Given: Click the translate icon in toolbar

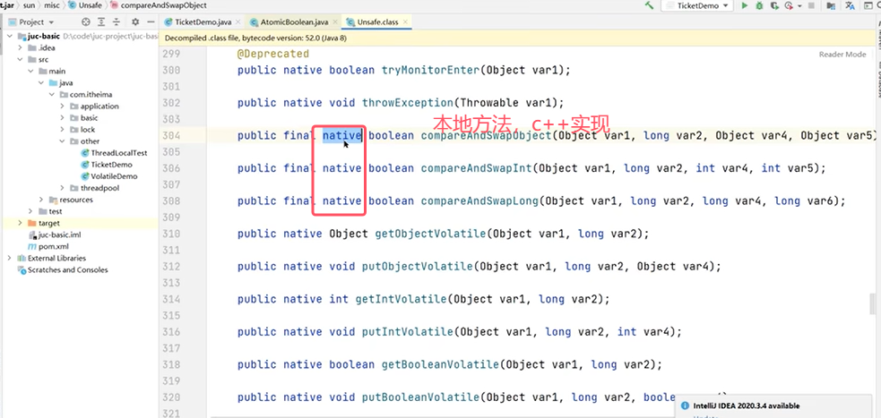Looking at the screenshot, I should tap(851, 5).
